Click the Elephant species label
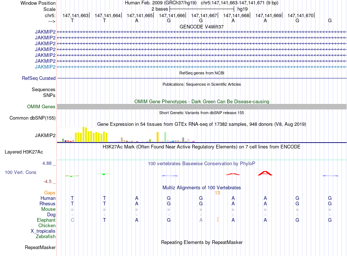The height and width of the screenshot is (256, 347). coord(46,220)
